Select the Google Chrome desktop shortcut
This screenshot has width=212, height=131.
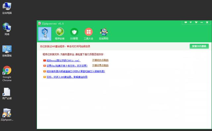pos(7,74)
